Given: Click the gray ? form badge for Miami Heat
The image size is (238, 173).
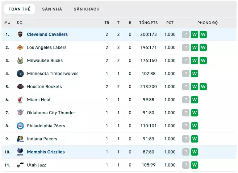Looking at the screenshot, I should click(185, 100).
